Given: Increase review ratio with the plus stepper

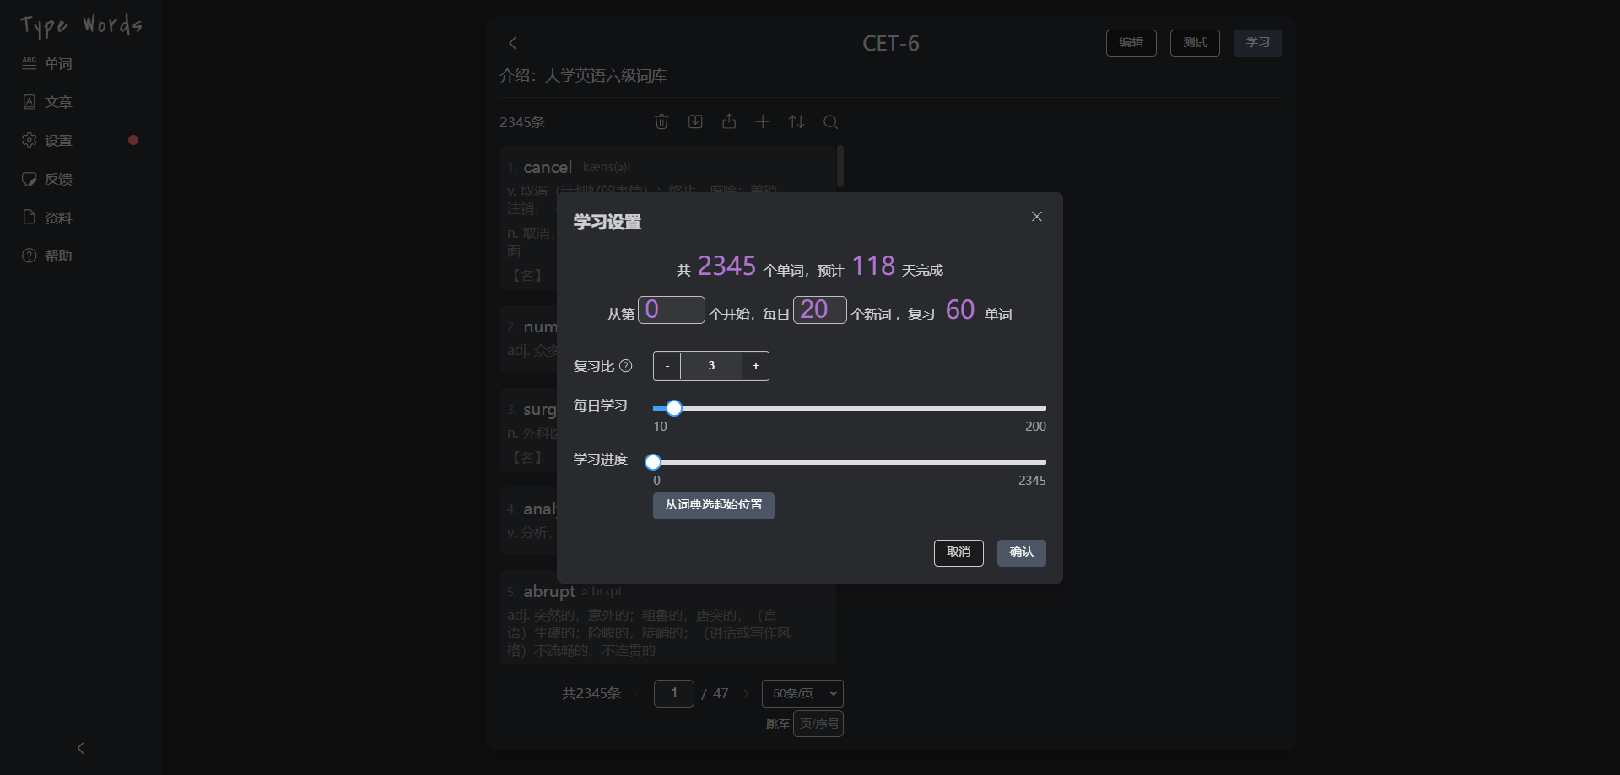Looking at the screenshot, I should coord(755,366).
